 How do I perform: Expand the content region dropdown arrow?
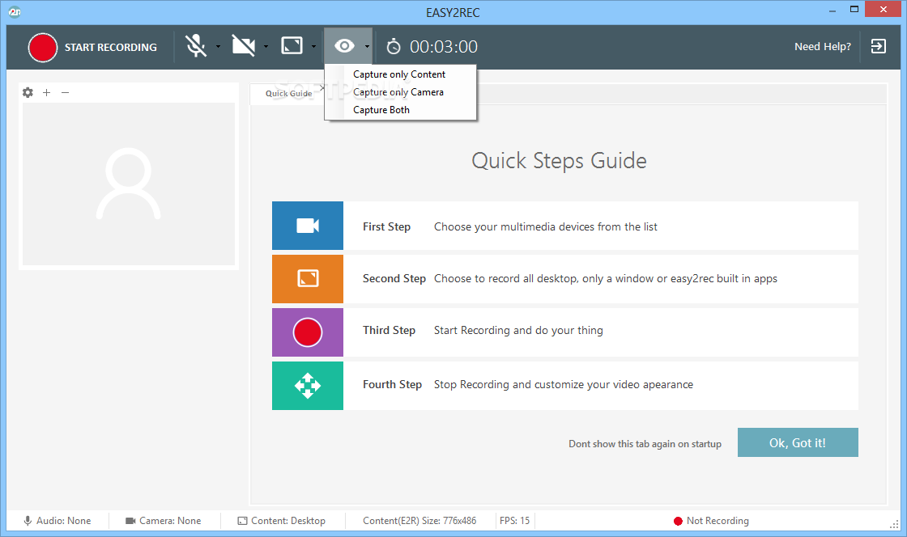point(313,46)
